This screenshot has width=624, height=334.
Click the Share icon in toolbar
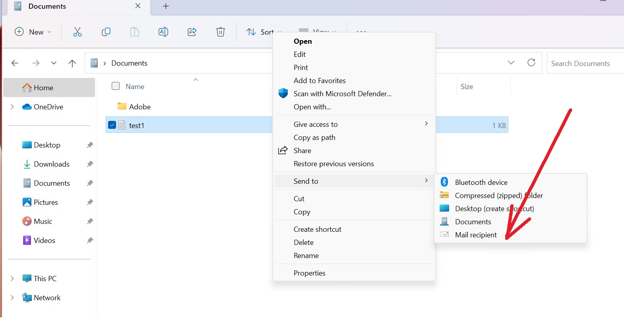click(192, 32)
